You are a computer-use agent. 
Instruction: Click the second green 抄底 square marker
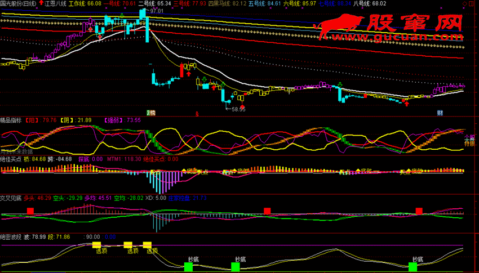pos(235,267)
